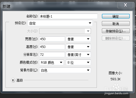
Task: Click the 确定 button
Action: pos(116,16)
